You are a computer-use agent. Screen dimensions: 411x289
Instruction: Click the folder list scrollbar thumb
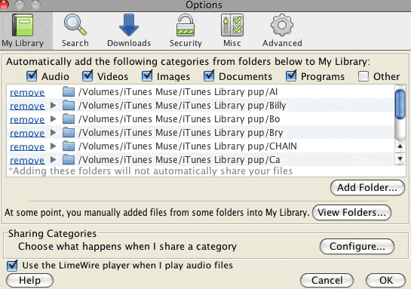400,104
